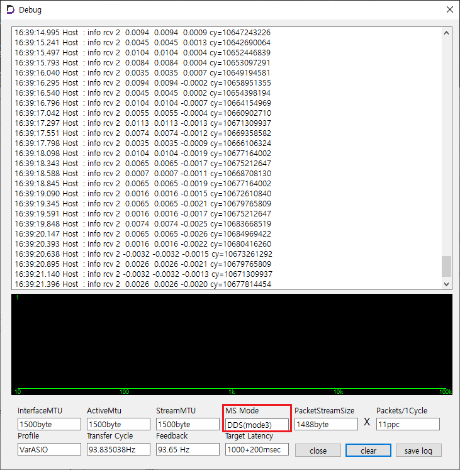Click the Profile VarASIO field
Viewport: 460px width, 470px height.
49,449
